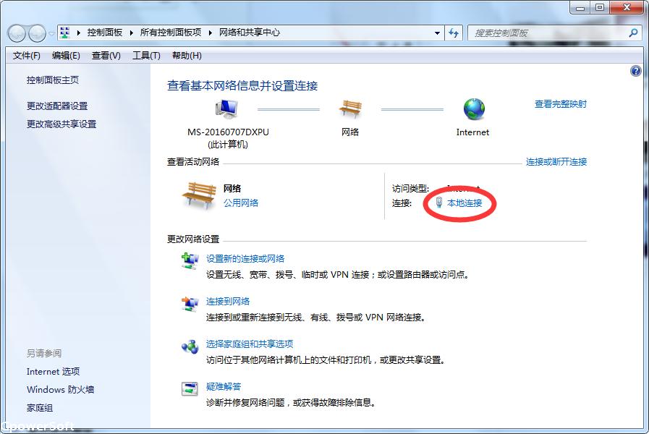649x434 pixels.
Task: Expand the 控制面板 breadcrumb arrow
Action: [131, 33]
